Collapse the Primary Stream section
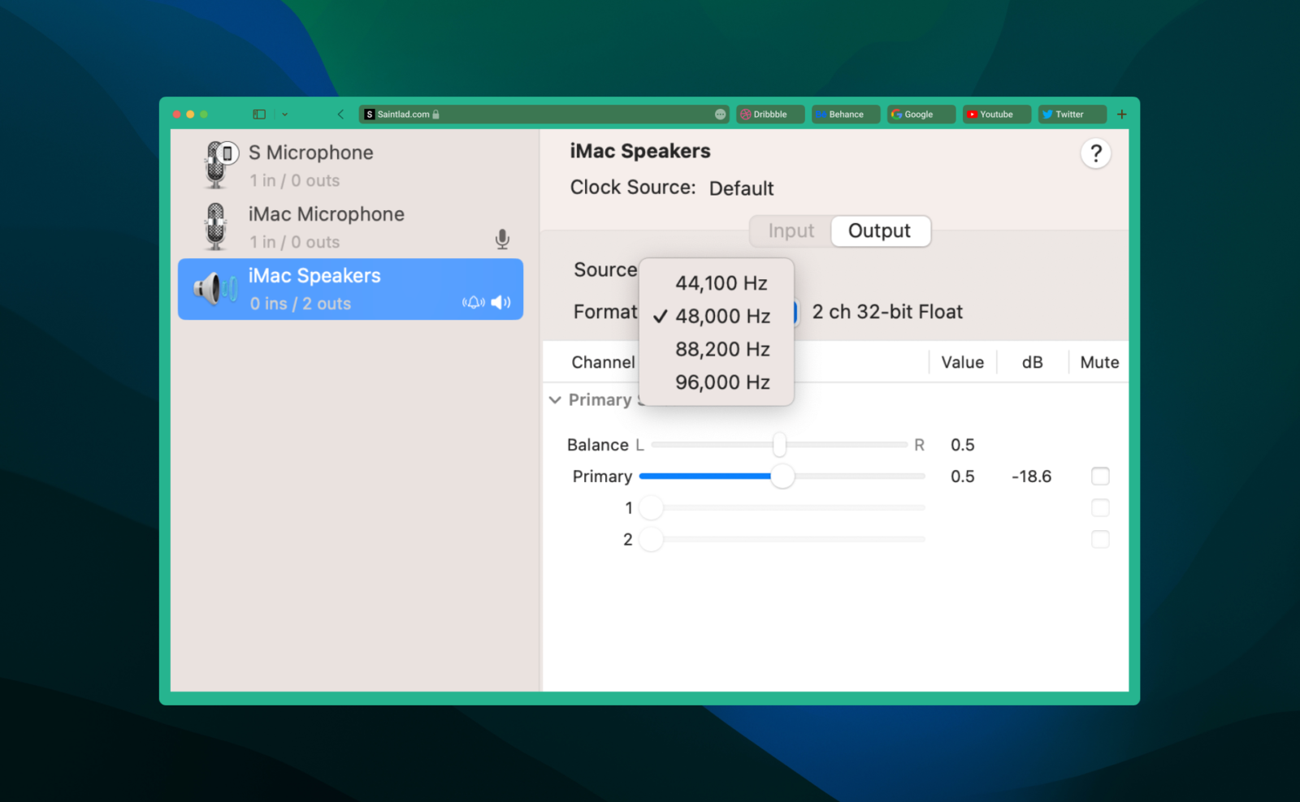This screenshot has width=1300, height=802. coord(555,399)
